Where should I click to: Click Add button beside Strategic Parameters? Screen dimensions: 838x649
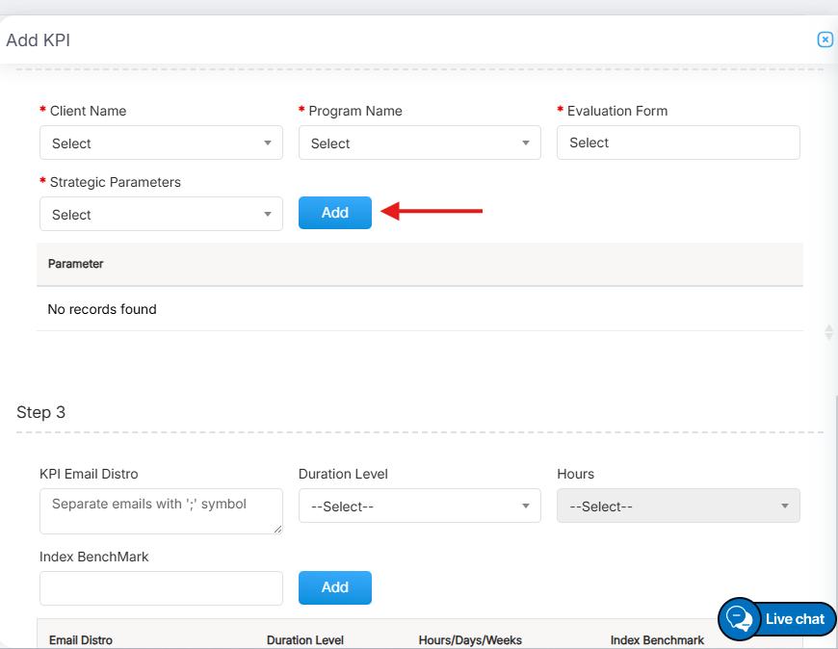[334, 213]
